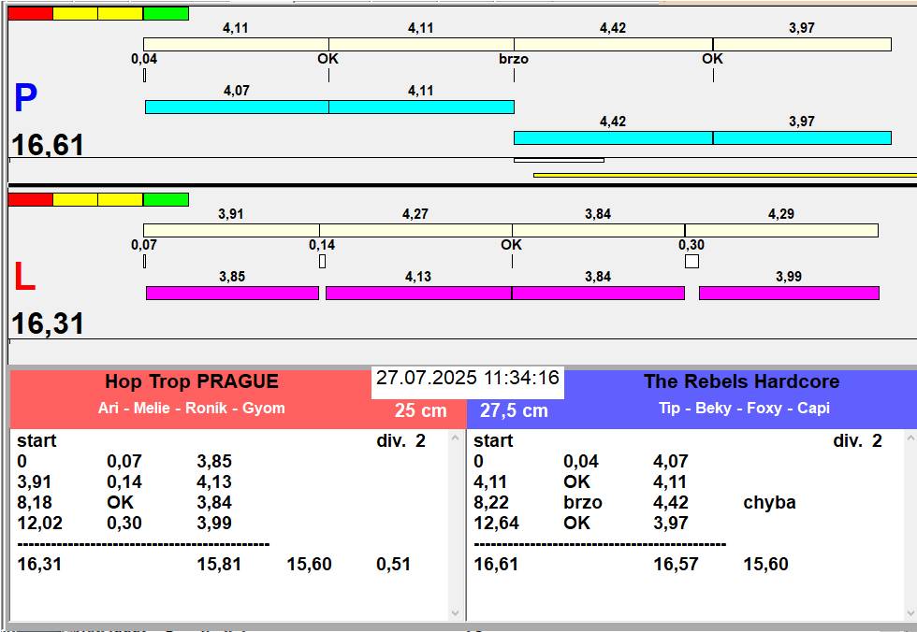917x632 pixels.
Task: Click the 8,22 value in Rebels results
Action: [x=491, y=502]
